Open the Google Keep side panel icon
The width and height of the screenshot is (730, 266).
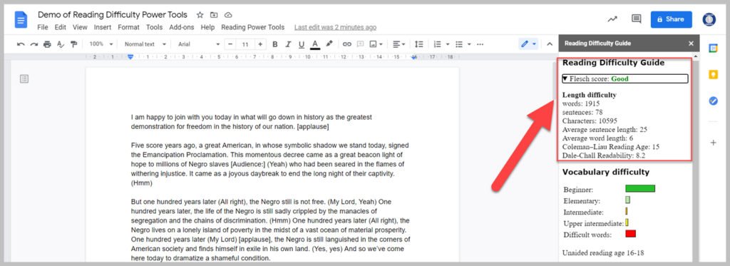(x=713, y=75)
